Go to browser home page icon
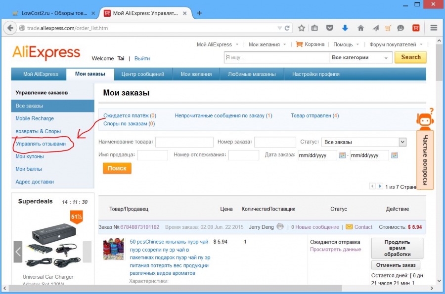This screenshot has width=445, height=294. pyautogui.click(x=361, y=28)
